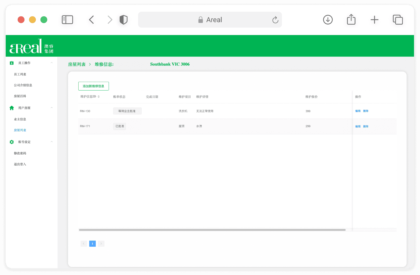
Task: Open 业主信息 in the sidebar
Action: coord(20,119)
